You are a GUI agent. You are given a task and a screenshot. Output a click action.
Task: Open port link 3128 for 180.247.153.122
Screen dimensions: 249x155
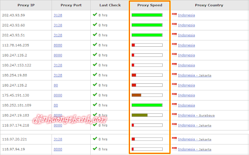click(58, 65)
